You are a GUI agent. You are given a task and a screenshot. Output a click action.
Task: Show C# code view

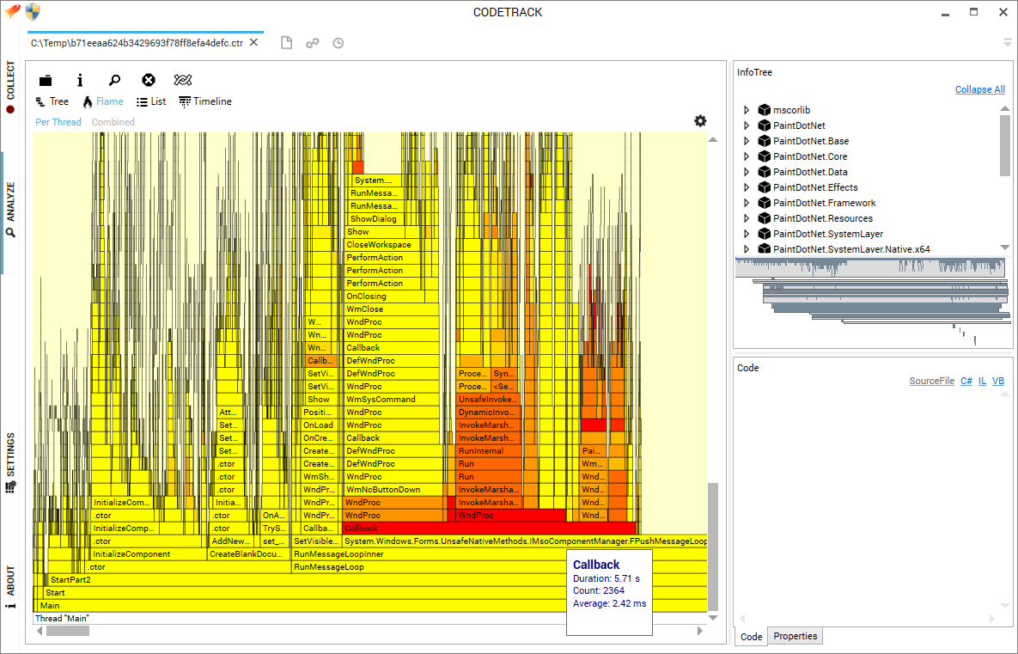966,382
